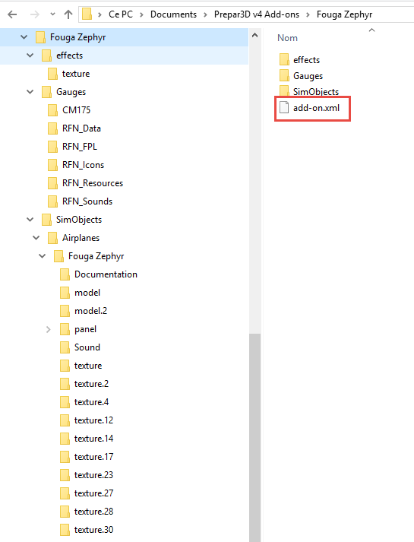The image size is (414, 542).
Task: Collapse the effects tree node
Action: [x=30, y=55]
